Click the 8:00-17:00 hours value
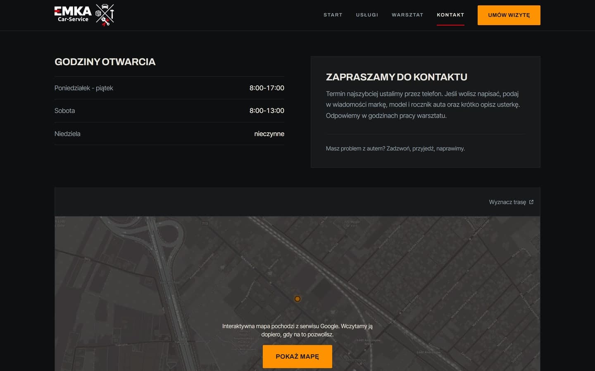Image resolution: width=595 pixels, height=371 pixels. [267, 88]
